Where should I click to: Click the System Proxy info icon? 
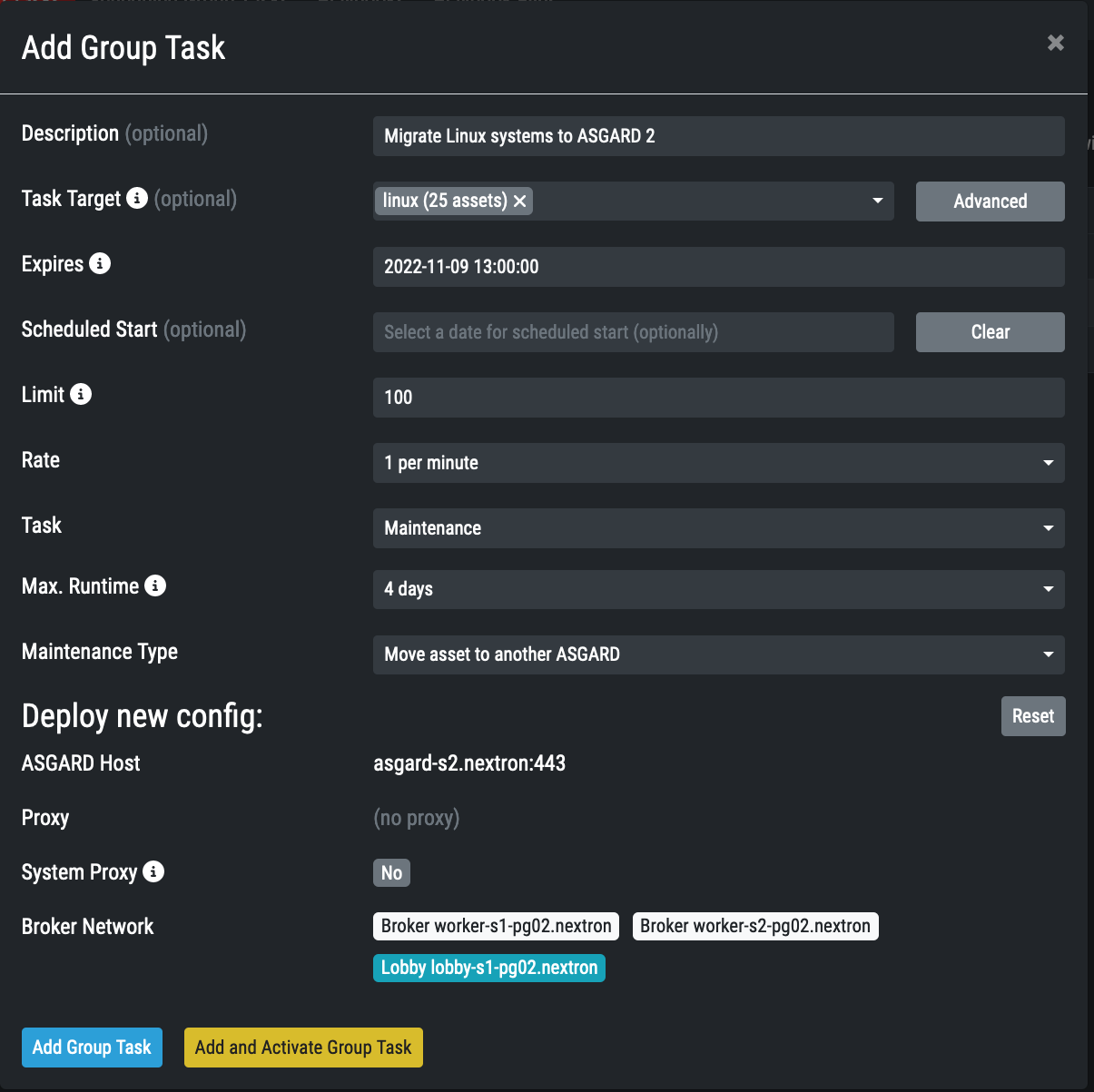tap(153, 871)
